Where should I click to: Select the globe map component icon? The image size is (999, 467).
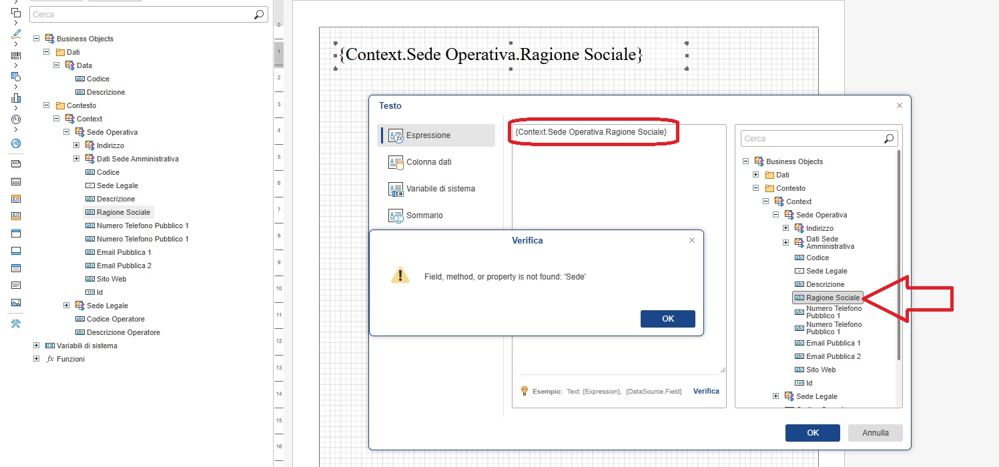coord(16,143)
